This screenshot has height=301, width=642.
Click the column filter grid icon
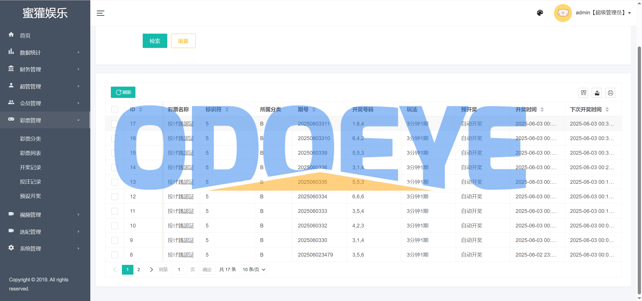click(584, 93)
